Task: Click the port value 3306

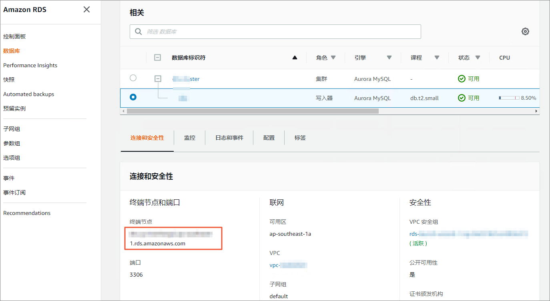Action: coord(136,275)
